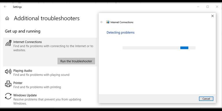Click the Internet Connections network icon
Screen dimensions: 222x111
pyautogui.click(x=8, y=43)
